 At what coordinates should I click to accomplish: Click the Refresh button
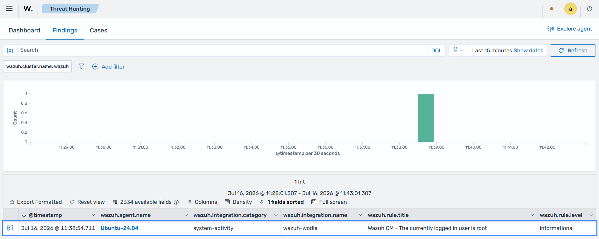click(573, 50)
